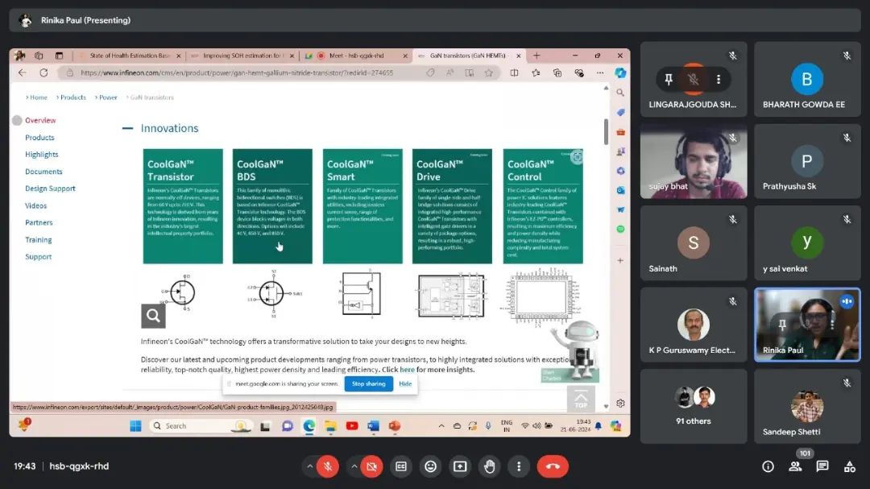This screenshot has width=870, height=489.
Task: Turn on camera in Meet toolbar
Action: (x=371, y=466)
